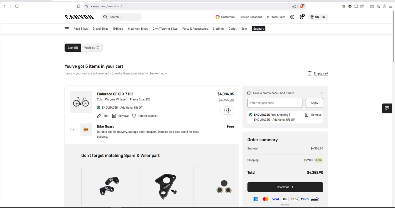This screenshot has height=208, width=395.
Task: Open Service Locations link
Action: [251, 17]
